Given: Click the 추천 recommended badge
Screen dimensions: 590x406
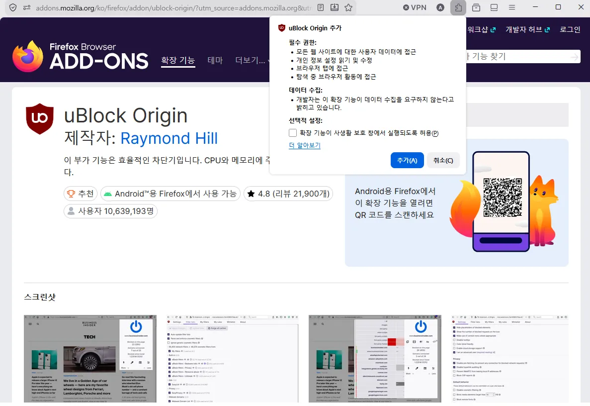Looking at the screenshot, I should [x=81, y=194].
